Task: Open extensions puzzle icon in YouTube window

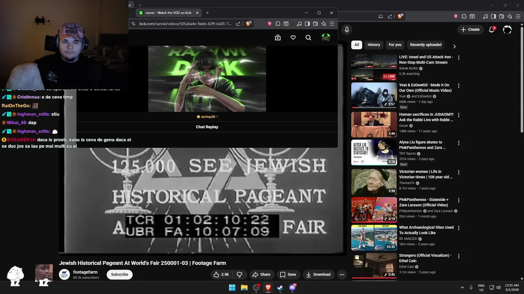Action: pos(464,16)
